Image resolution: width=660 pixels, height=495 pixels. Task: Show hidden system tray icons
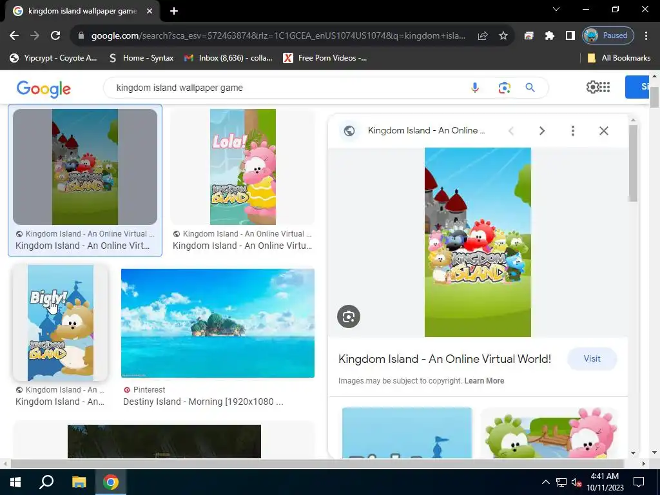coord(545,482)
